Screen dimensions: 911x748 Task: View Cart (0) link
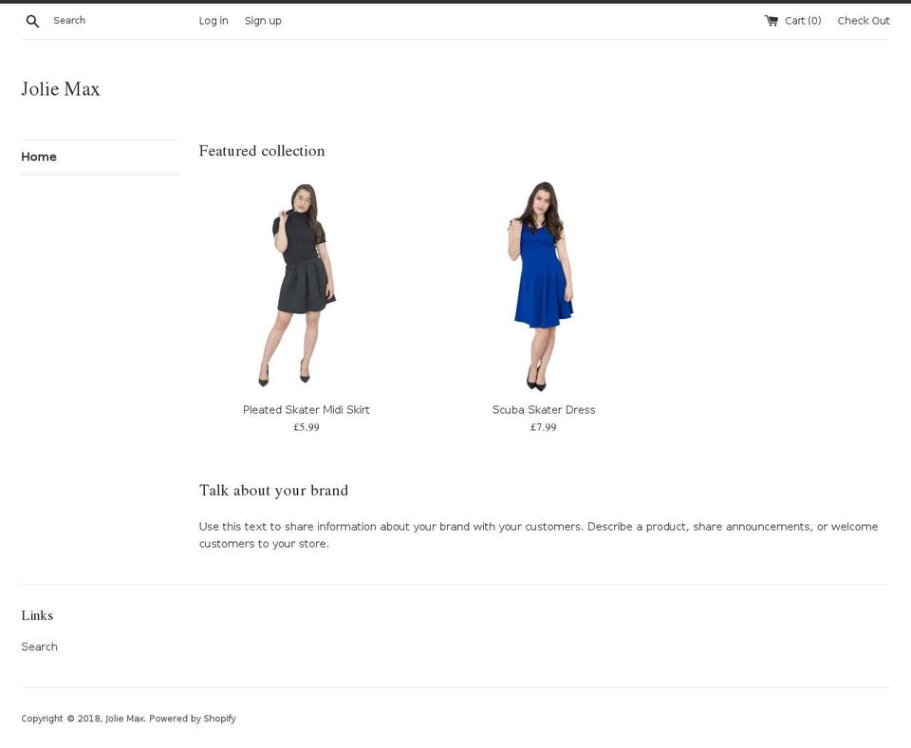[792, 21]
